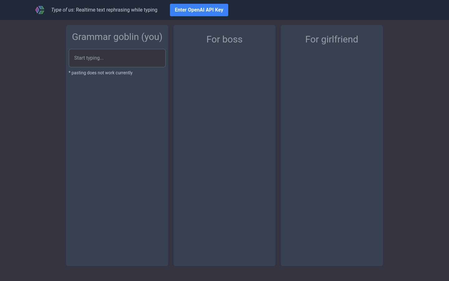Image resolution: width=449 pixels, height=281 pixels.
Task: Click the italic 'Type of us' title
Action: coord(62,10)
